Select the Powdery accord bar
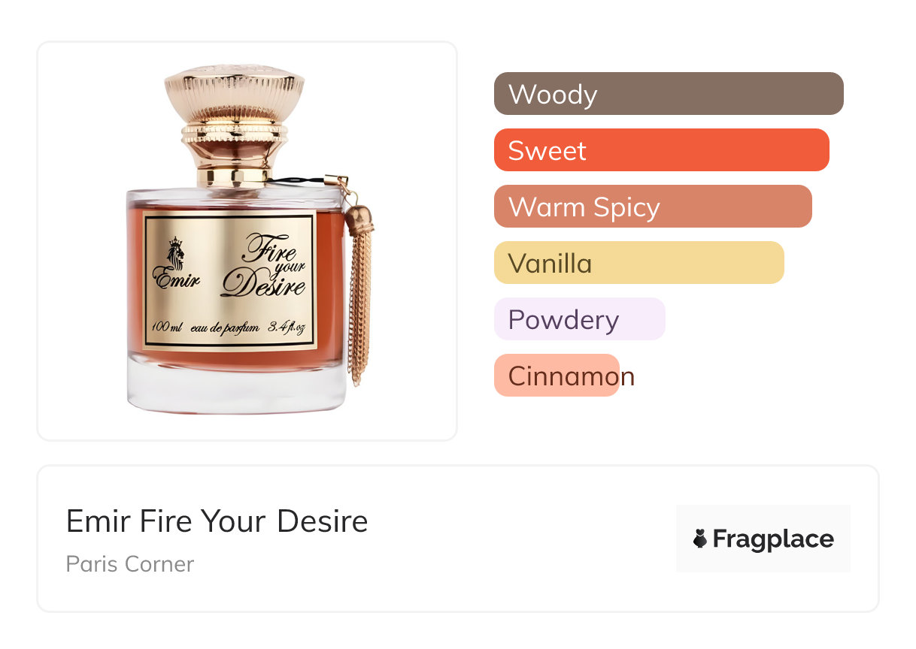The width and height of the screenshot is (916, 649). 580,319
